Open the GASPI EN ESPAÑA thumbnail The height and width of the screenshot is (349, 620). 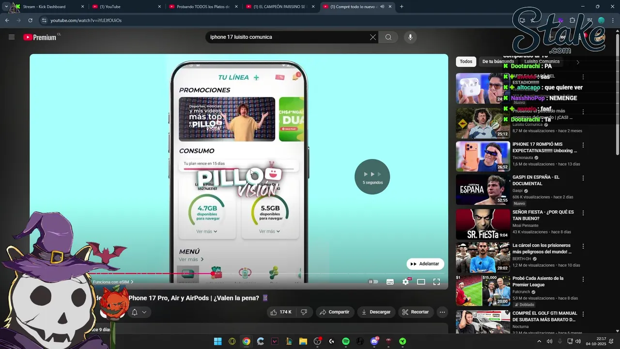click(482, 190)
